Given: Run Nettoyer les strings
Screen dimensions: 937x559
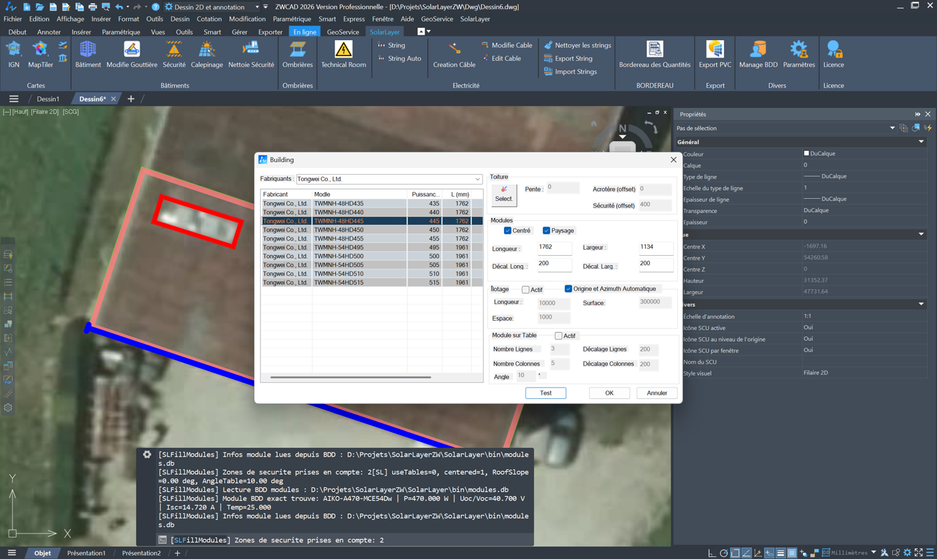Looking at the screenshot, I should 578,46.
